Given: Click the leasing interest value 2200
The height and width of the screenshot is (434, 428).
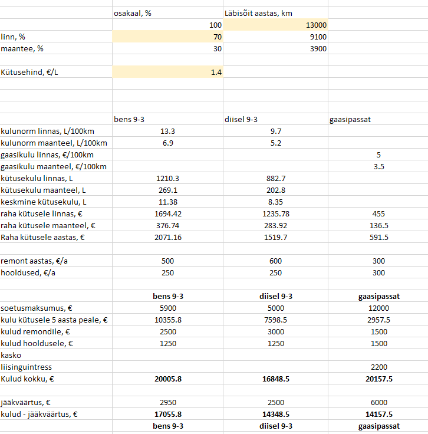Looking at the screenshot, I should coord(378,367).
